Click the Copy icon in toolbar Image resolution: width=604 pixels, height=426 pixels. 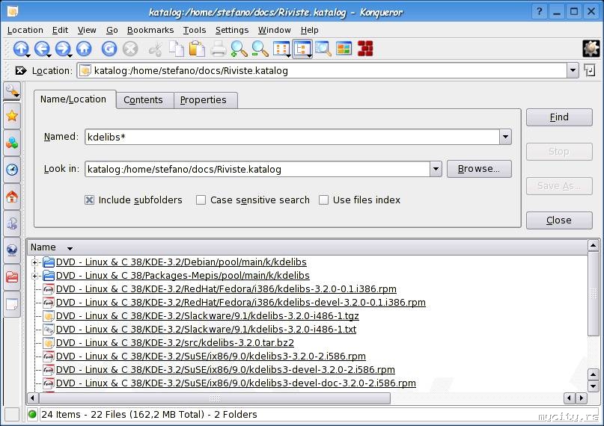tap(177, 49)
